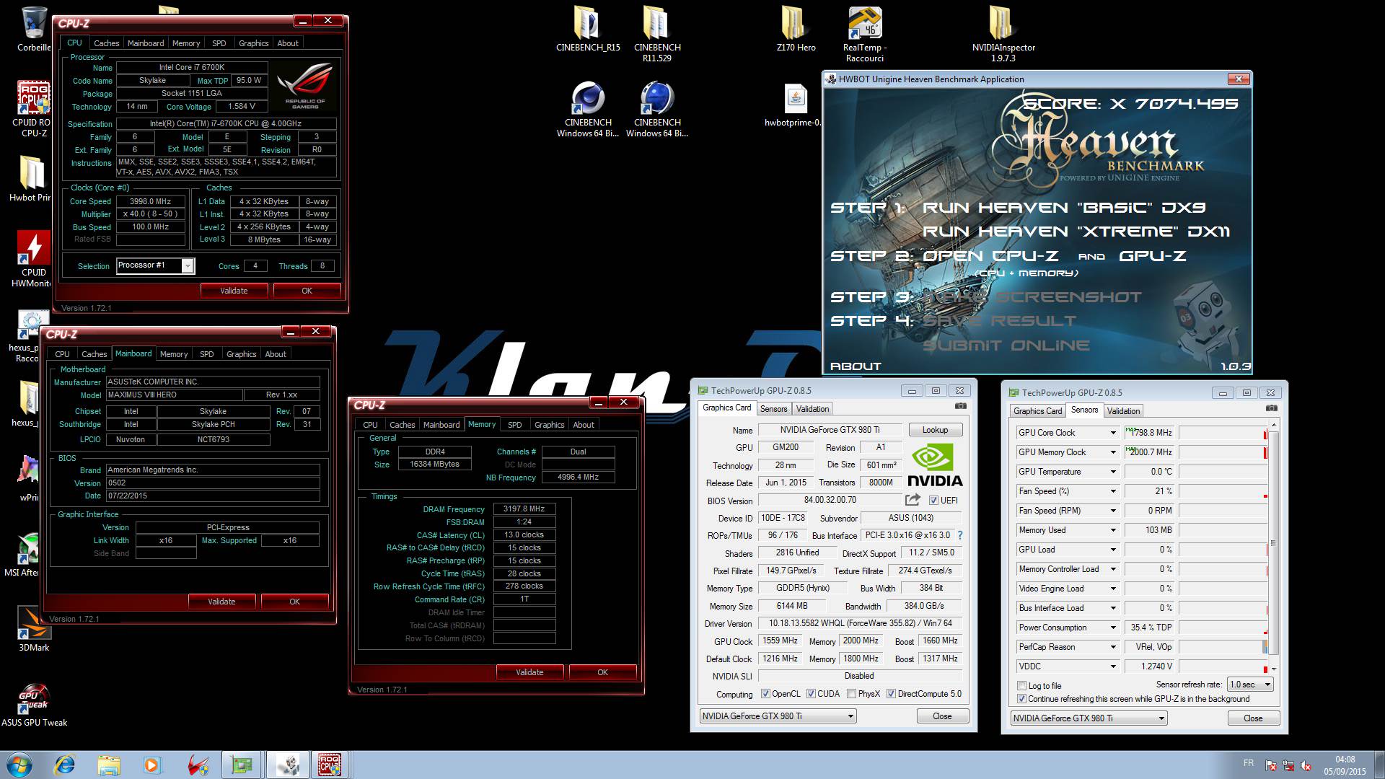Switch to the ROG CPU-Z taskbar button
This screenshot has width=1385, height=779.
[x=330, y=765]
